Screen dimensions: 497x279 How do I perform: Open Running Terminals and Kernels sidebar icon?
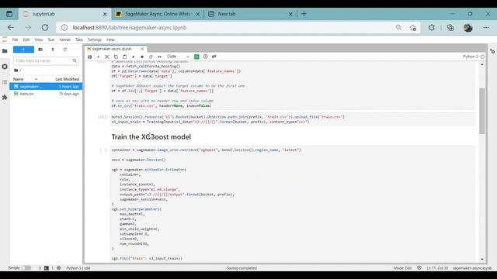tap(5, 67)
